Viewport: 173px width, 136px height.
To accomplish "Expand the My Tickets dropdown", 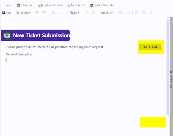I will click(76, 5).
